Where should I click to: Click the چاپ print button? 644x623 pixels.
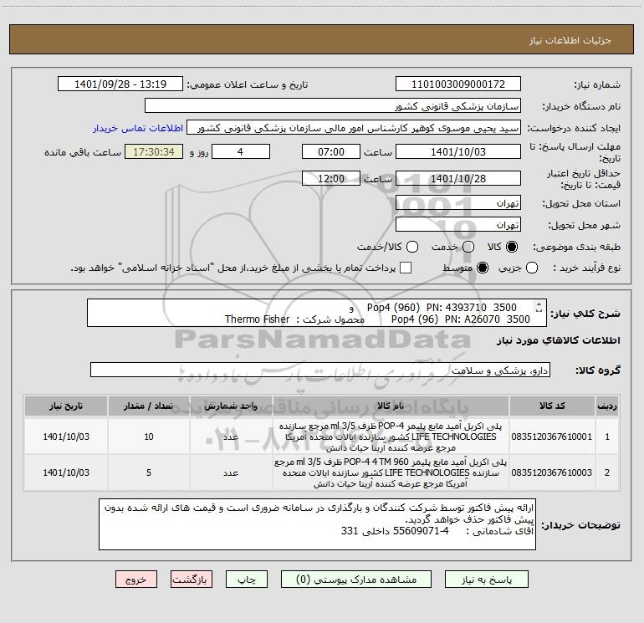point(247,580)
